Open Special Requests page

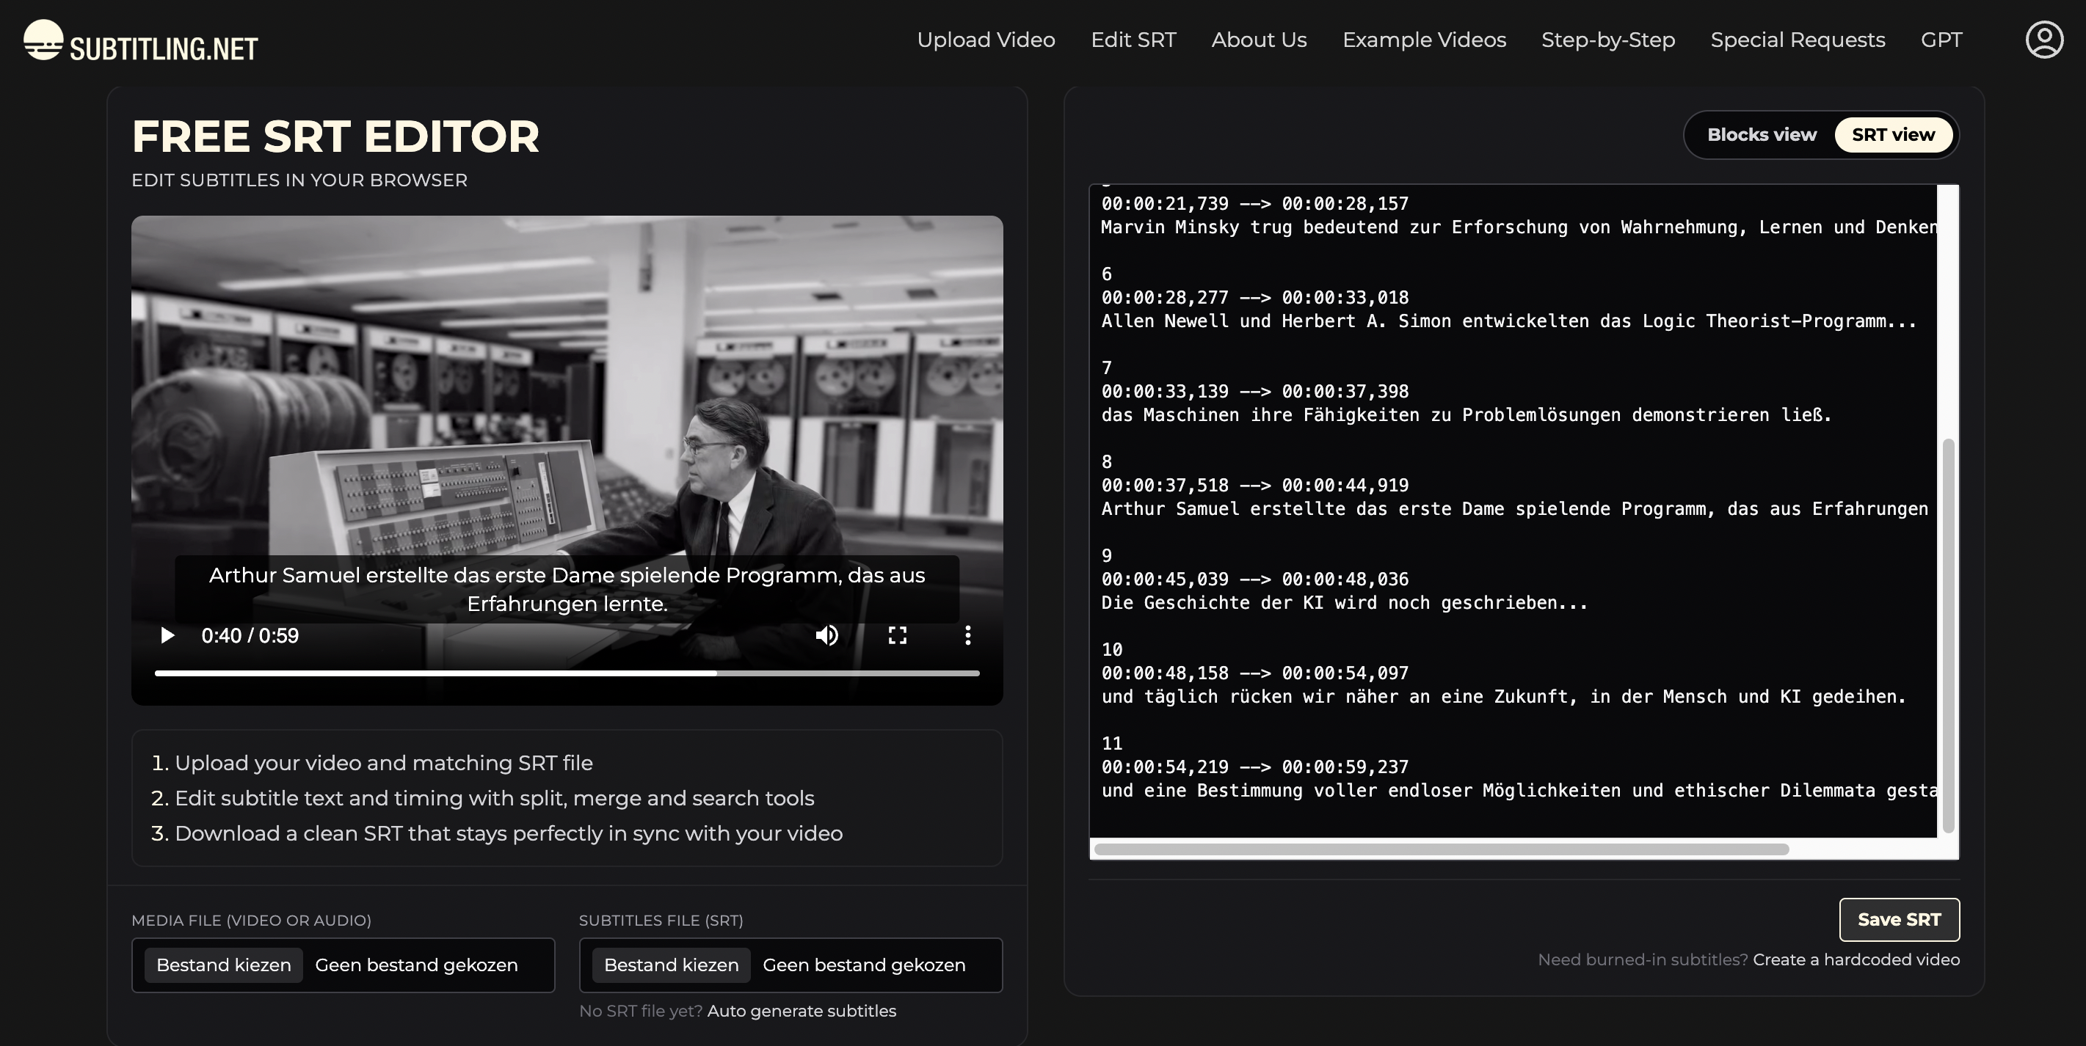point(1797,40)
